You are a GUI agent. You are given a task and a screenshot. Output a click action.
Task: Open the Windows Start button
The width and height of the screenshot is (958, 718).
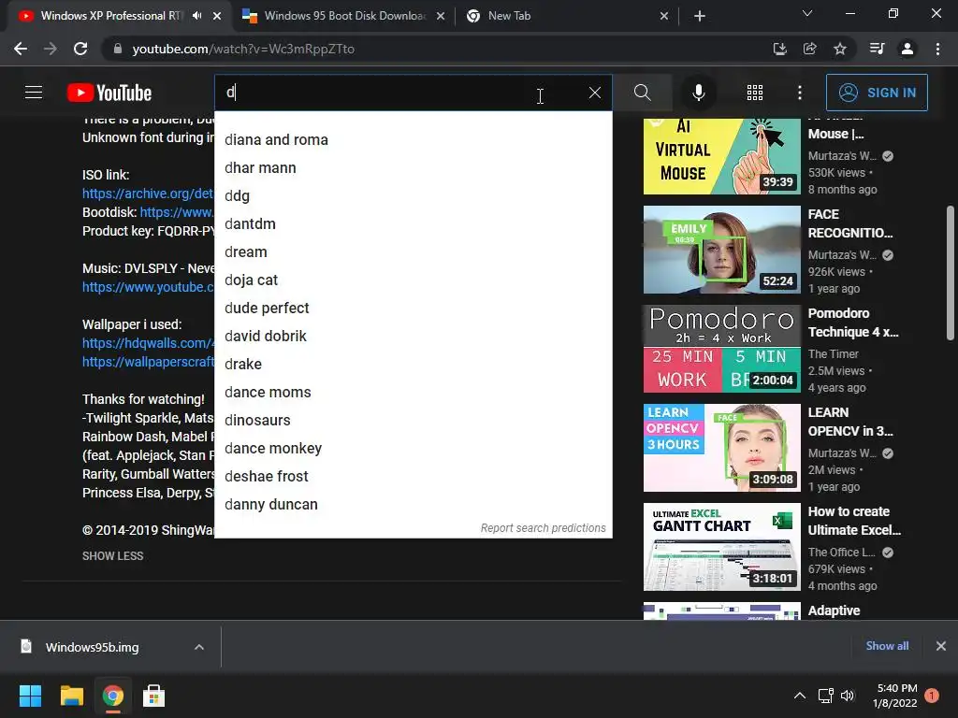(30, 696)
